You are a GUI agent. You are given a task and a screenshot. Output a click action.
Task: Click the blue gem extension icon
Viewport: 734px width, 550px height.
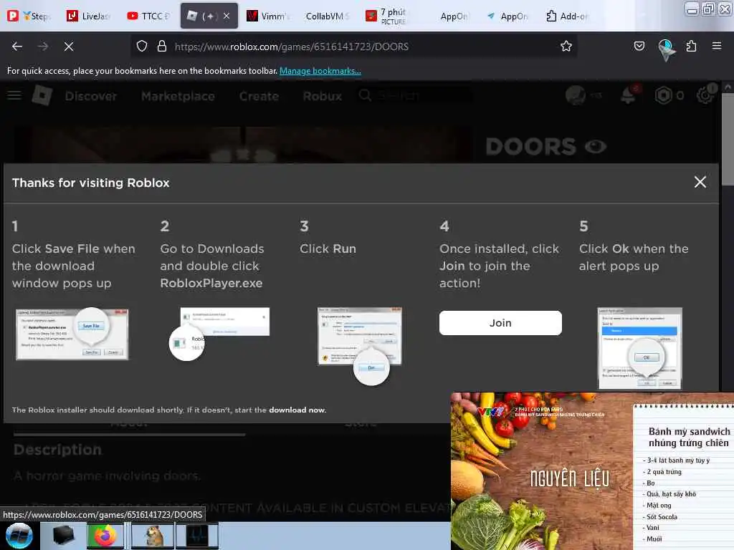click(x=666, y=49)
